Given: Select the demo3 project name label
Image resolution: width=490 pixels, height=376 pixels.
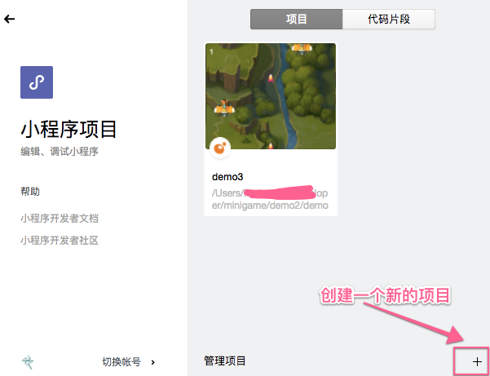Looking at the screenshot, I should 227,177.
